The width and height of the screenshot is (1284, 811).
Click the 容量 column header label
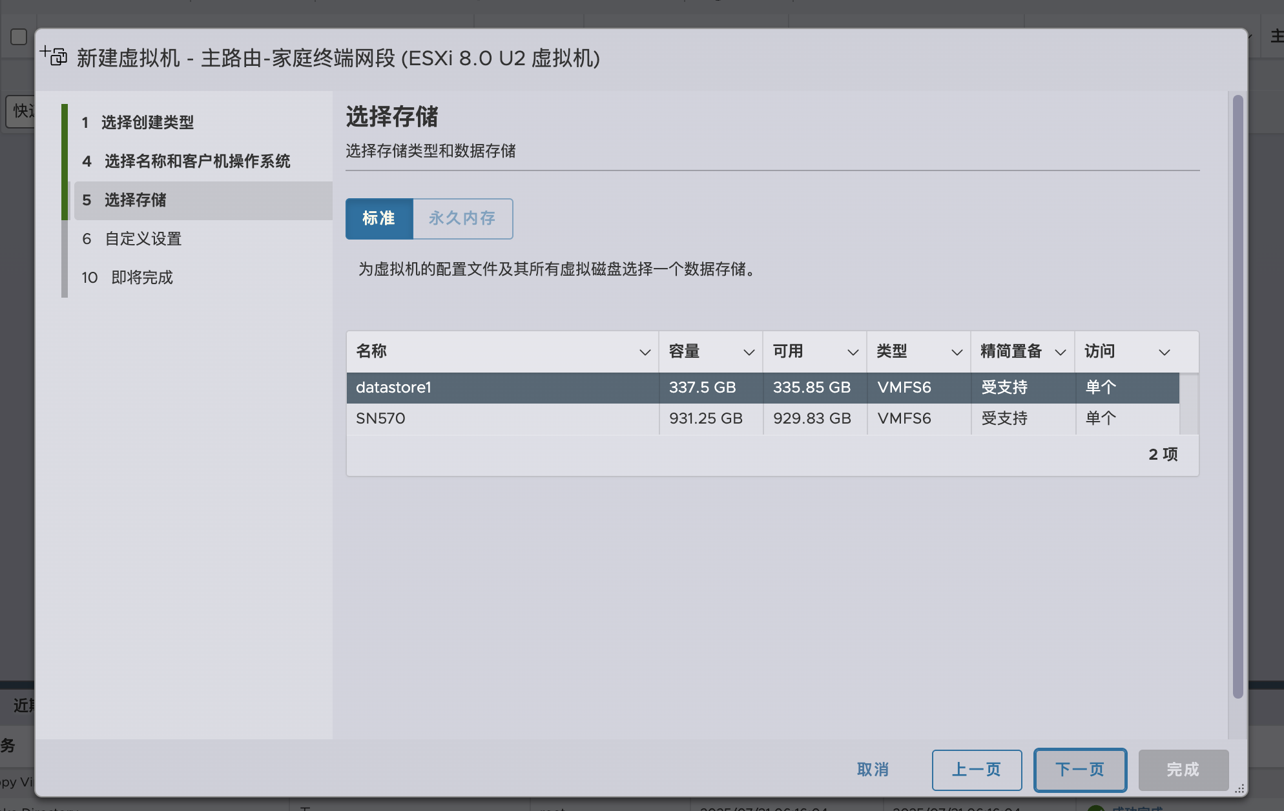(x=684, y=351)
